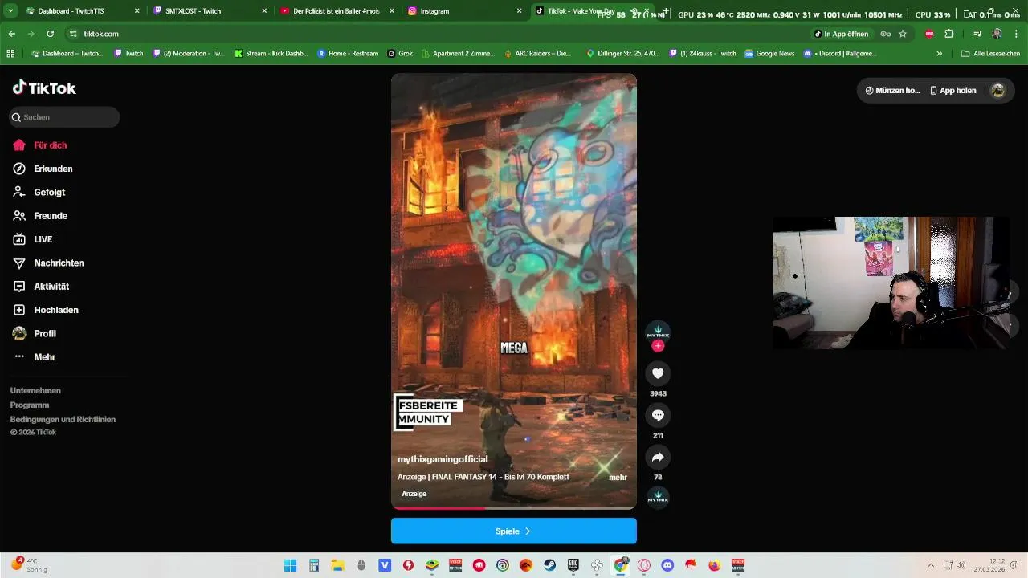Open the Programm footer link

tap(30, 405)
